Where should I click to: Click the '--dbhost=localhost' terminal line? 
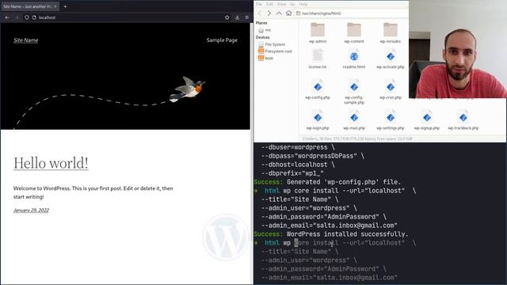point(298,165)
